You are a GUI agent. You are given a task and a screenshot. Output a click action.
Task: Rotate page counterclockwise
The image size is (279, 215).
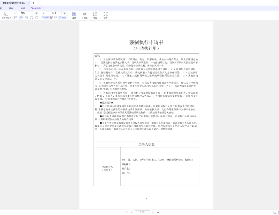[32, 18]
